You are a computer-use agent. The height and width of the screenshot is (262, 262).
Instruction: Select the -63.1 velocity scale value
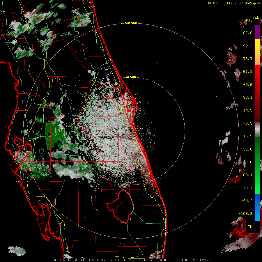pyautogui.click(x=247, y=175)
